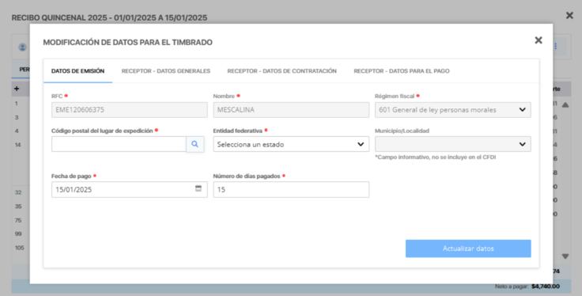The height and width of the screenshot is (296, 582).
Task: Click the scroll down arrow on right
Action: click(565, 256)
